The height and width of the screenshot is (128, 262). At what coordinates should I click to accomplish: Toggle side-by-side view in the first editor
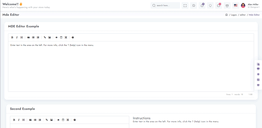click(x=61, y=37)
